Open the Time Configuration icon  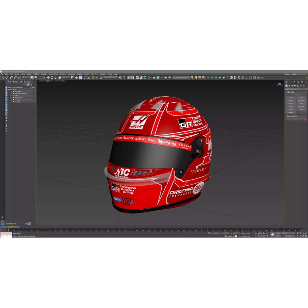point(267,236)
